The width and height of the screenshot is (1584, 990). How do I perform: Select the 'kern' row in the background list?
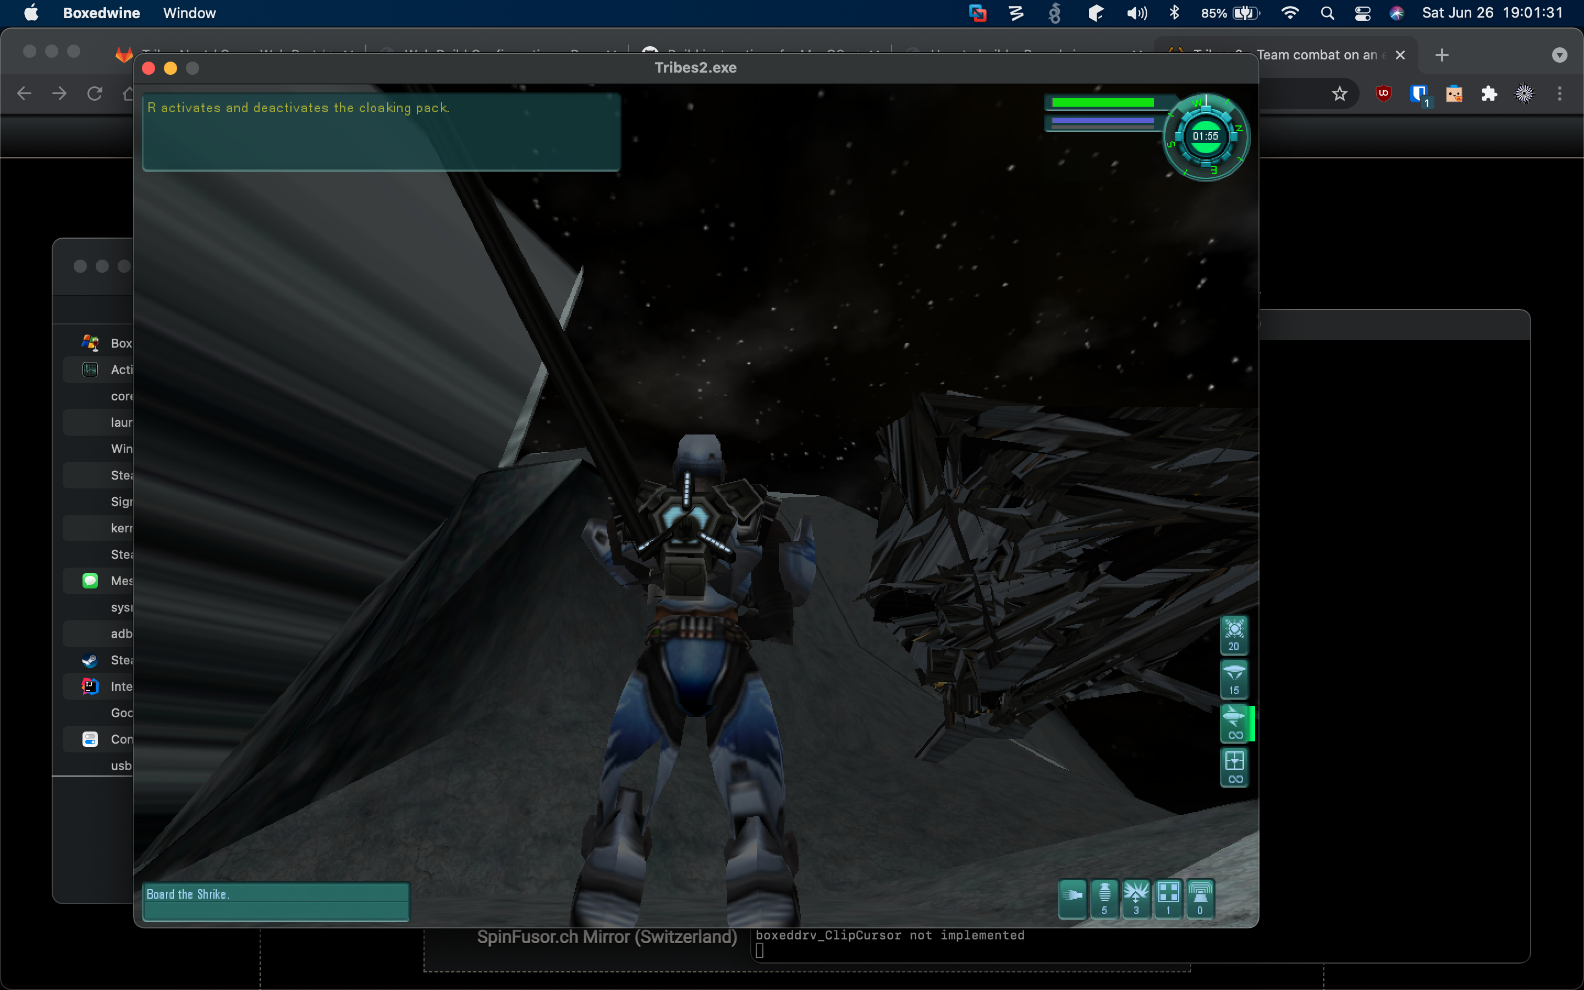pyautogui.click(x=98, y=528)
